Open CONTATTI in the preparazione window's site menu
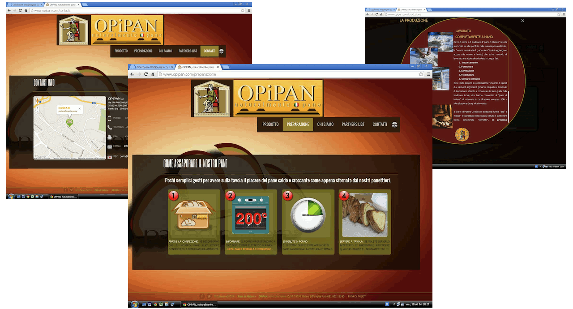This screenshot has height=309, width=573. (x=380, y=124)
